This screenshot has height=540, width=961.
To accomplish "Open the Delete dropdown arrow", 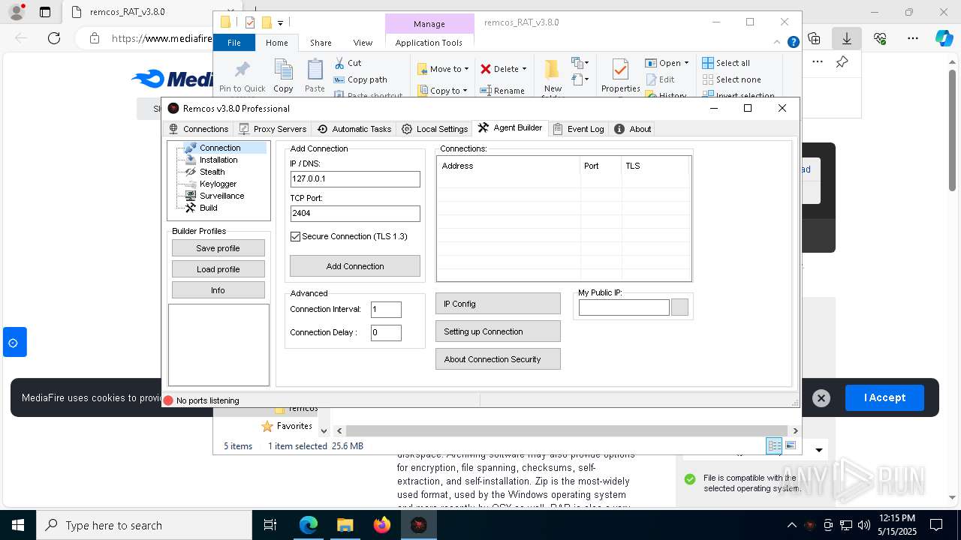I will (524, 69).
